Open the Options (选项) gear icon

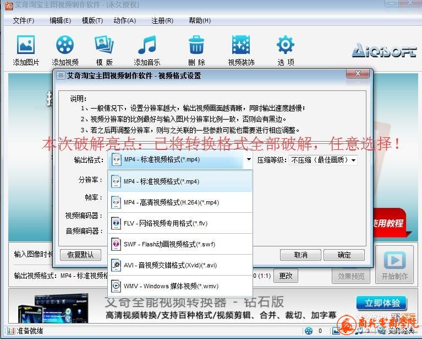click(x=286, y=45)
